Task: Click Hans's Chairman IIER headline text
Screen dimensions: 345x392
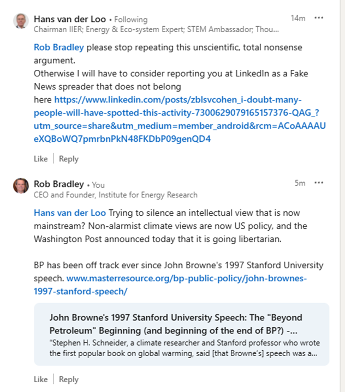Action: 156,29
